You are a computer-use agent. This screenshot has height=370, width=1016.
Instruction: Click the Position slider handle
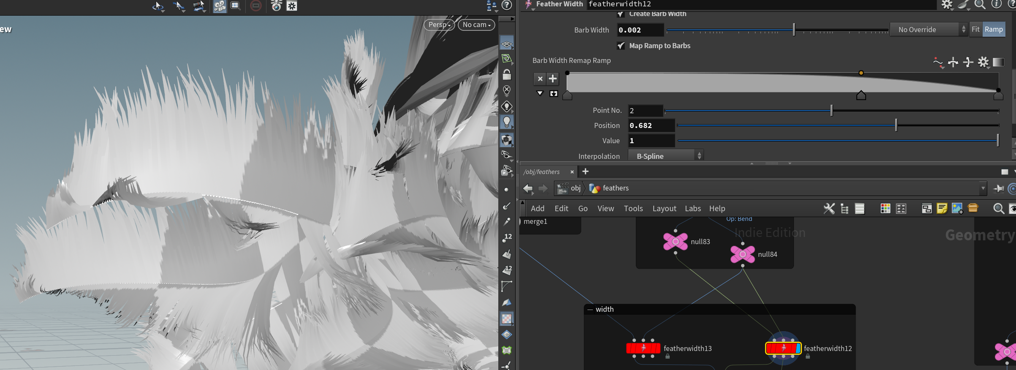pyautogui.click(x=896, y=125)
